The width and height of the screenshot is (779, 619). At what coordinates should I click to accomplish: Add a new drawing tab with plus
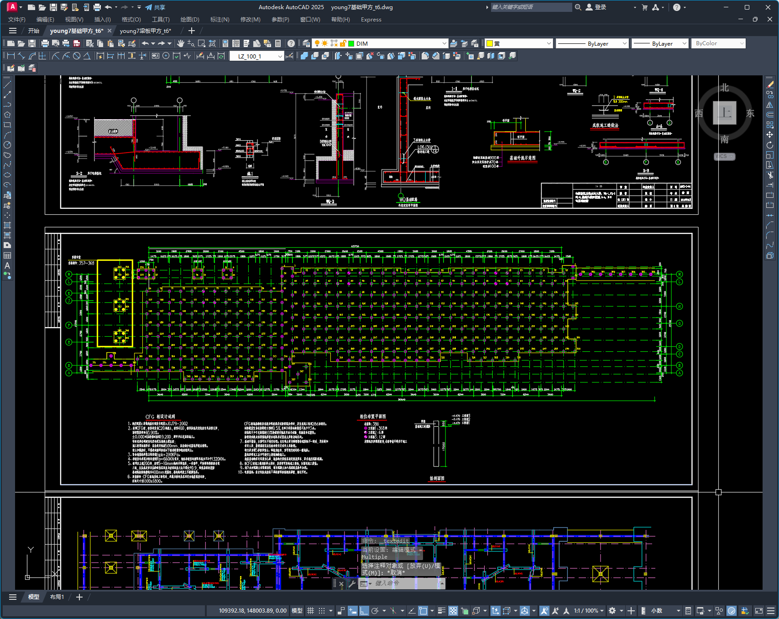click(192, 31)
